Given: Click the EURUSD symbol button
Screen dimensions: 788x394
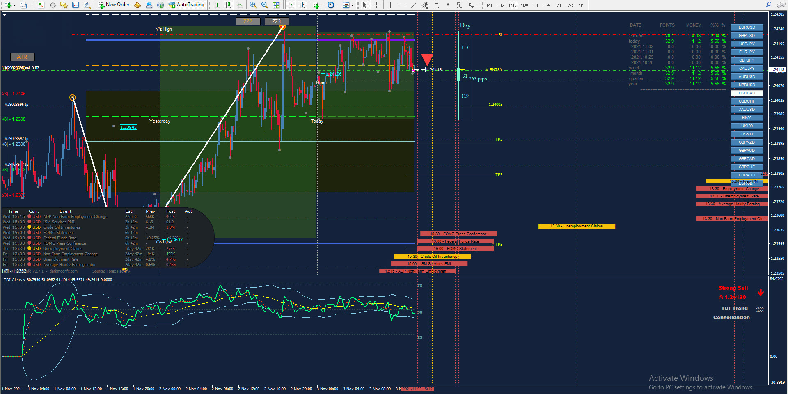Looking at the screenshot, I should point(747,27).
